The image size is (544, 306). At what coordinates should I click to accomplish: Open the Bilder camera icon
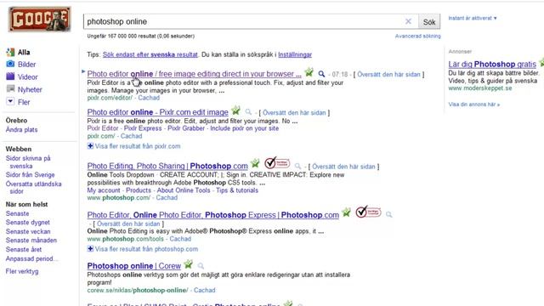pyautogui.click(x=10, y=65)
